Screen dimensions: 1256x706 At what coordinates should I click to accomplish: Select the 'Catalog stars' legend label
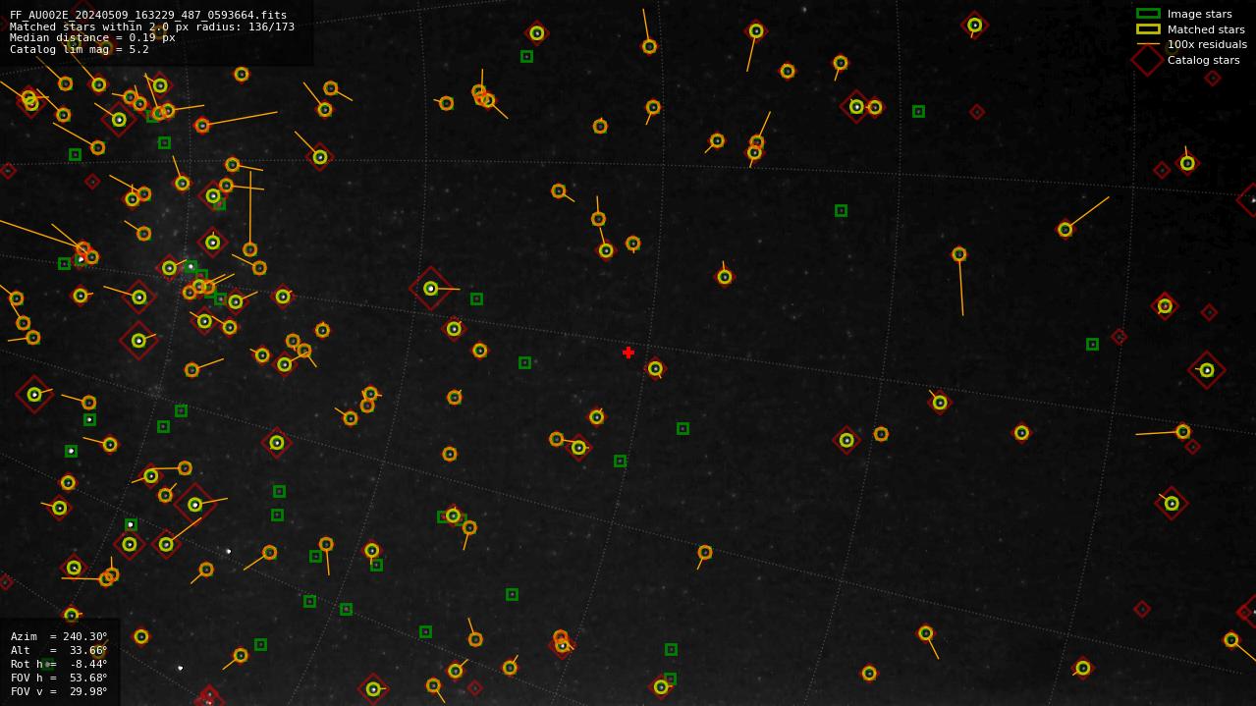1203,60
